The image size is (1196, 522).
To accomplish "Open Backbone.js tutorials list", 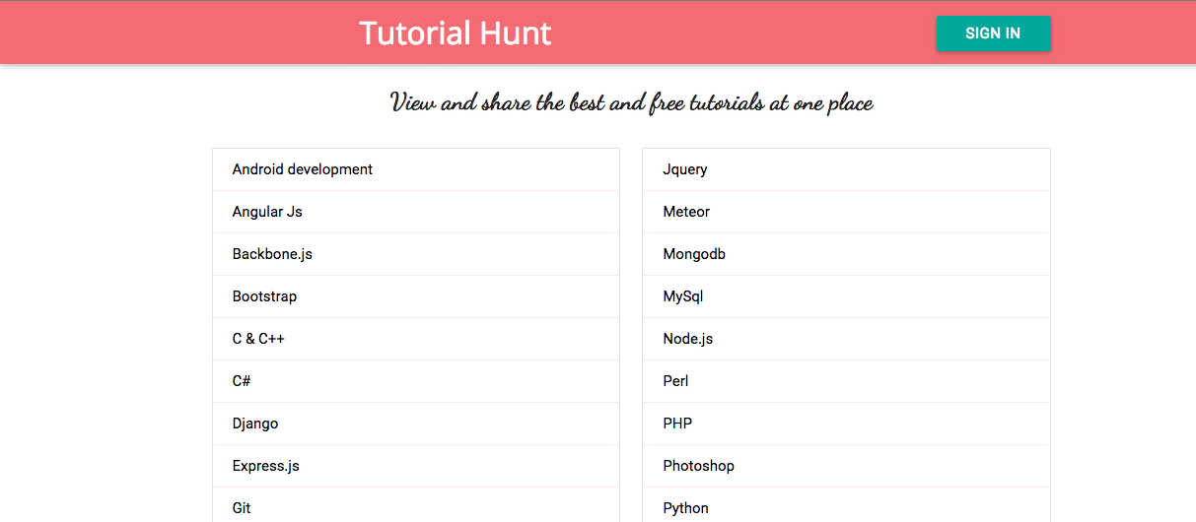I will 416,254.
